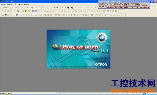Dismiss the CX-Programmer Version 9.1 splash screen

click(78, 49)
